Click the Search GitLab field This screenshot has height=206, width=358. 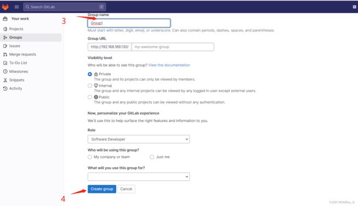(x=64, y=7)
